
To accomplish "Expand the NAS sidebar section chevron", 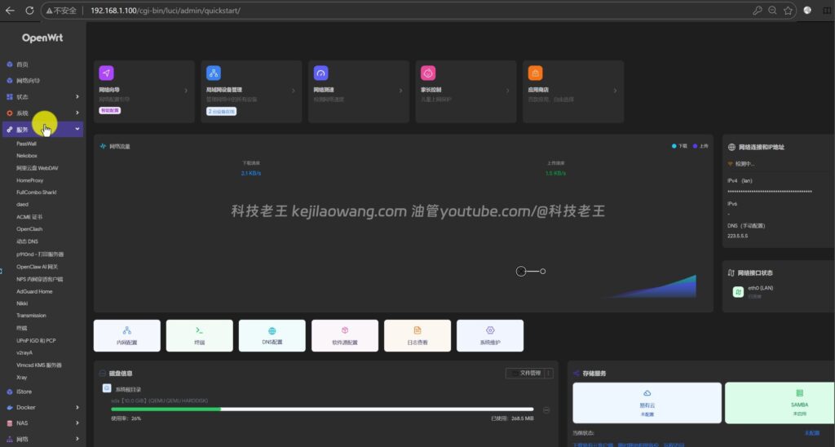I will coord(77,423).
